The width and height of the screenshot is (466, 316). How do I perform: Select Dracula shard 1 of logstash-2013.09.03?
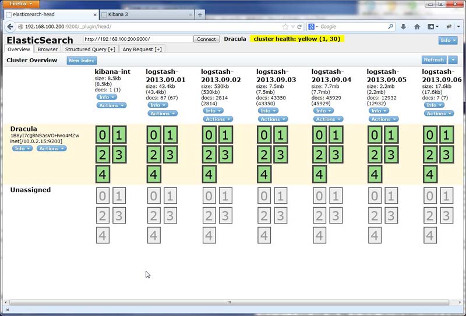point(280,135)
